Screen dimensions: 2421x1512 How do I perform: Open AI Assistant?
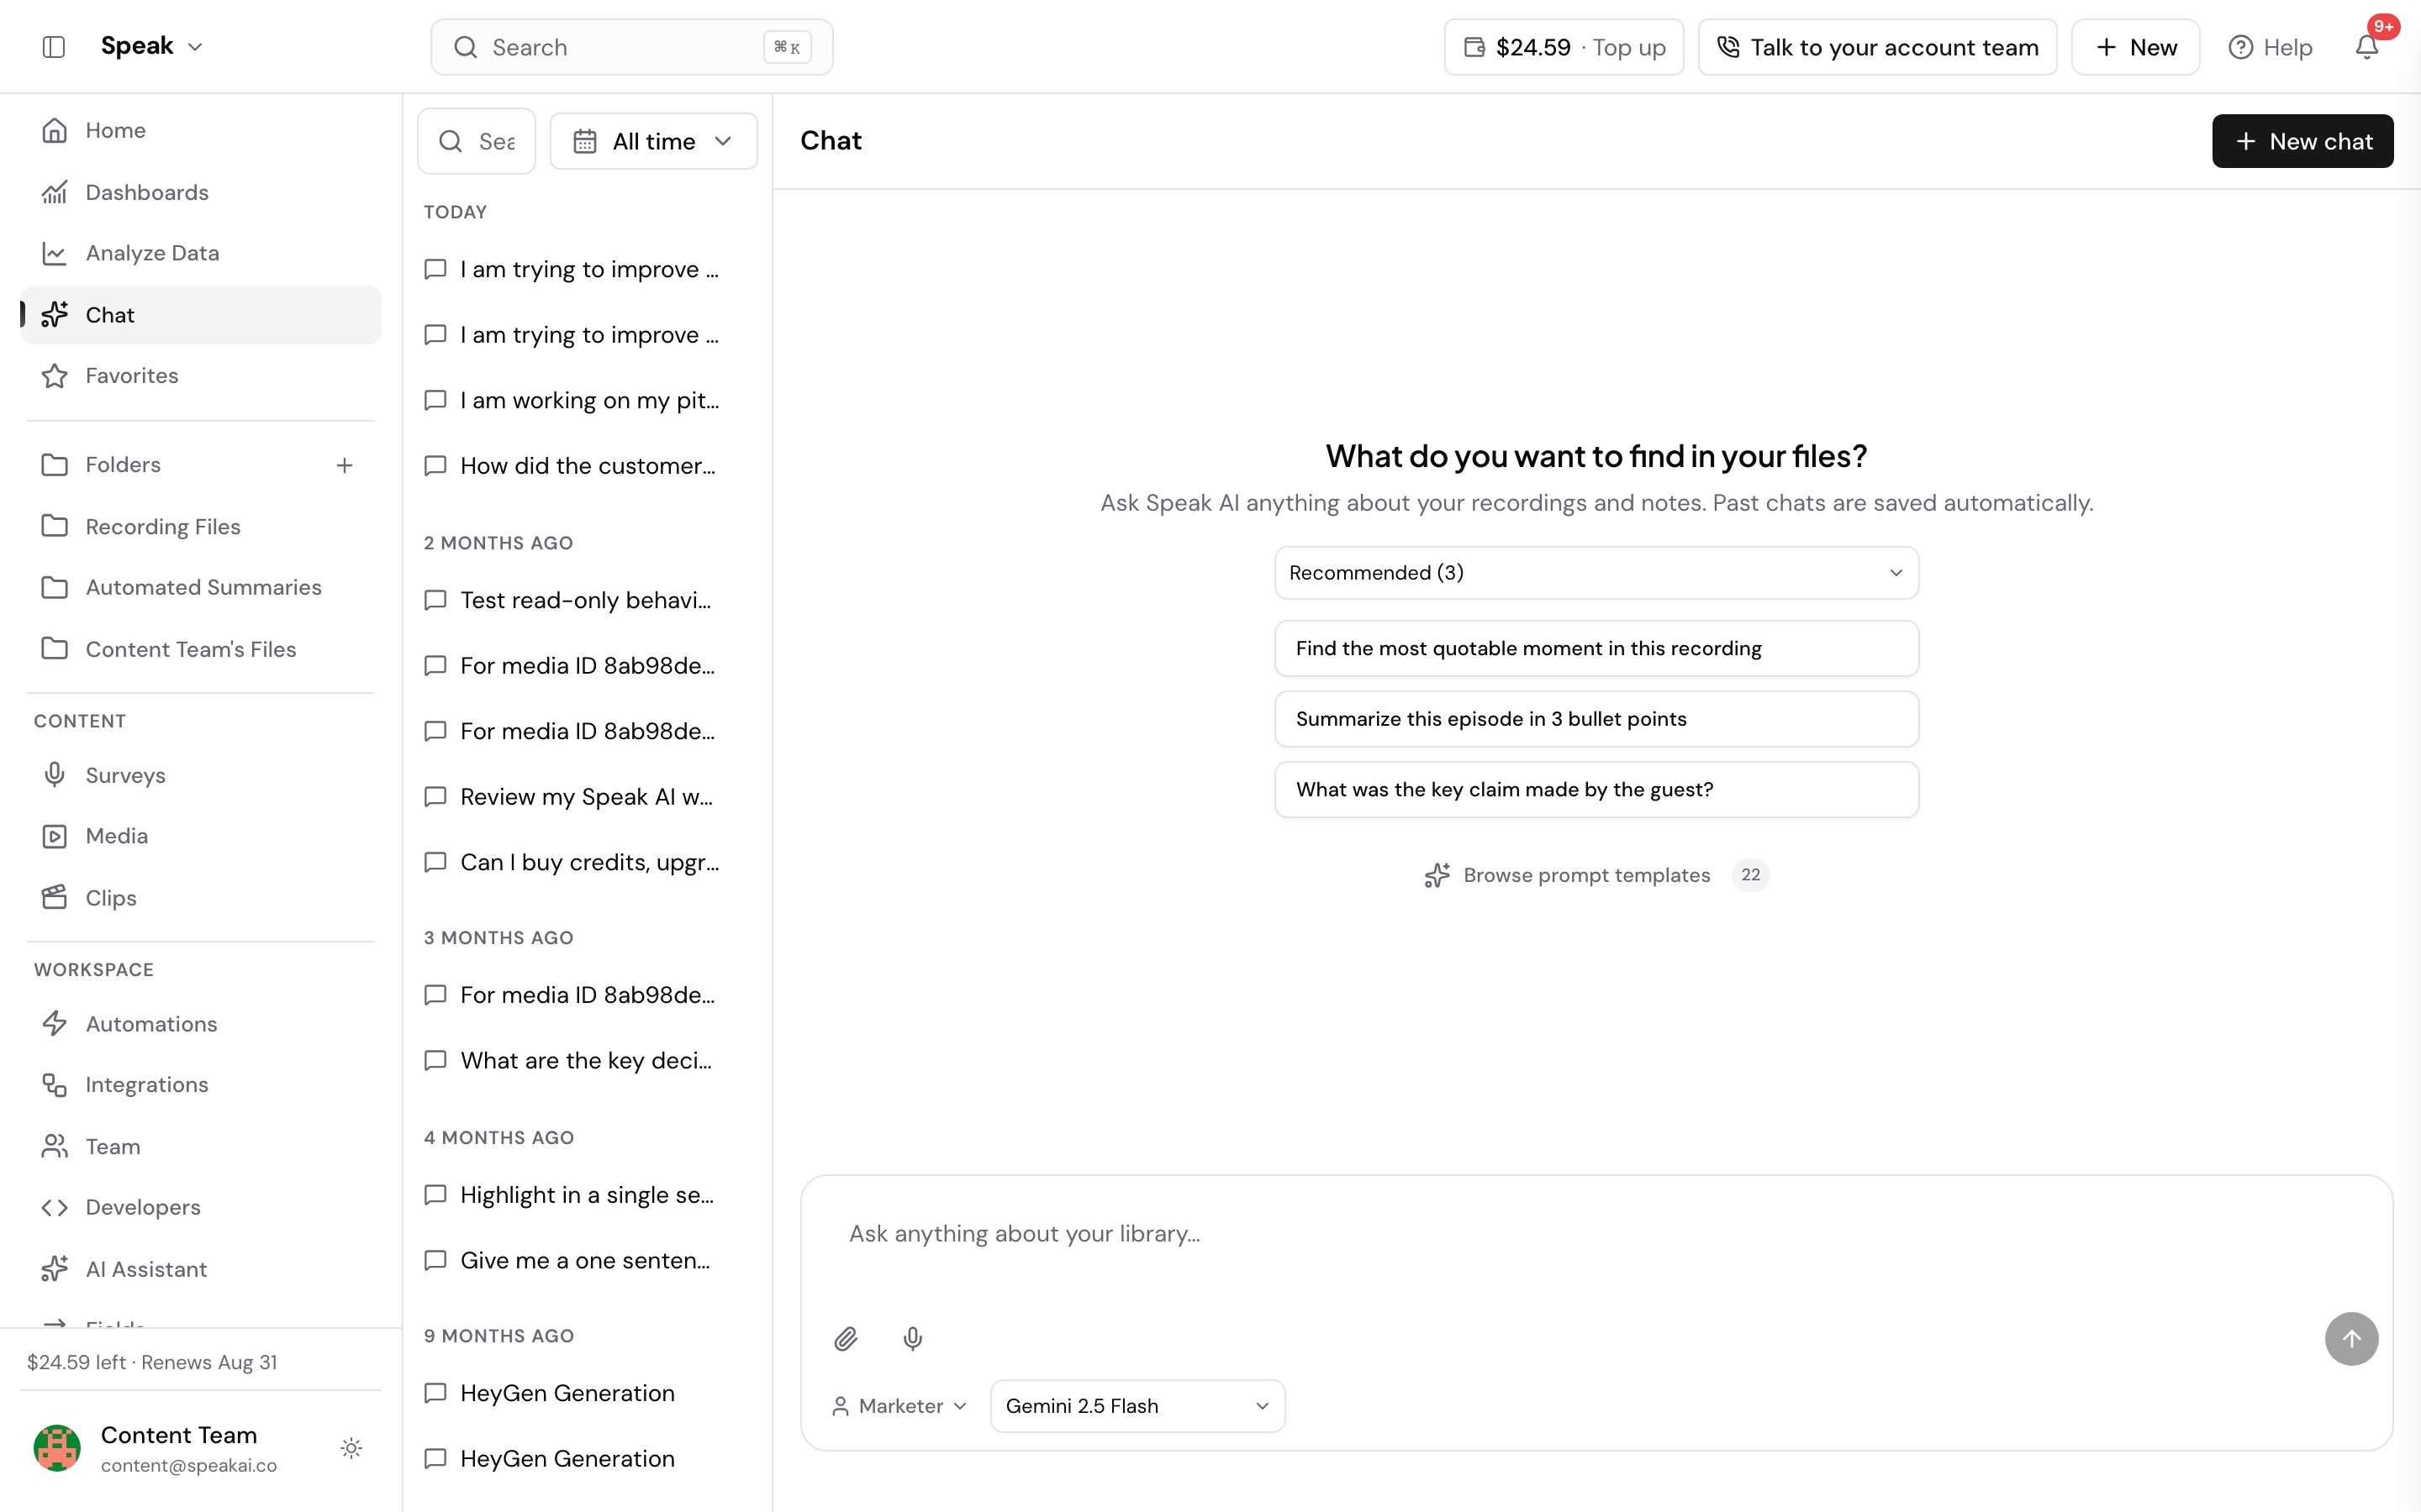pos(200,1270)
